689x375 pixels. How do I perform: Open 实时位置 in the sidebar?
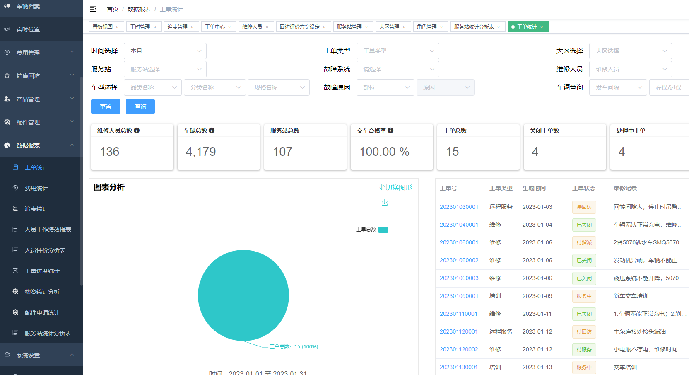coord(41,29)
